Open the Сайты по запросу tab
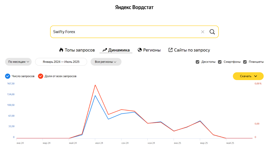280x147 pixels. pos(192,50)
